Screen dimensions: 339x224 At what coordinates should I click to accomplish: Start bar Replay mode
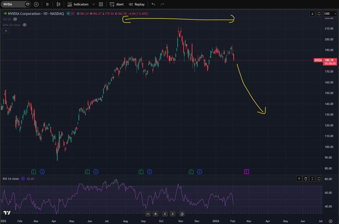coord(137,4)
